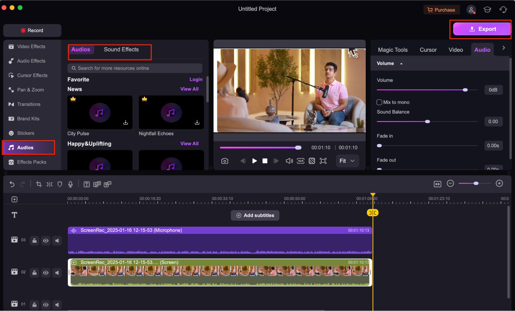Zoom in the timeline with plus icon
Viewport: 515px width, 311px height.
[499, 184]
